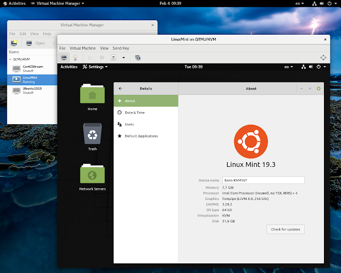This screenshot has height=273, width=341.
Task: Click the Device name input field
Action: [x=263, y=180]
